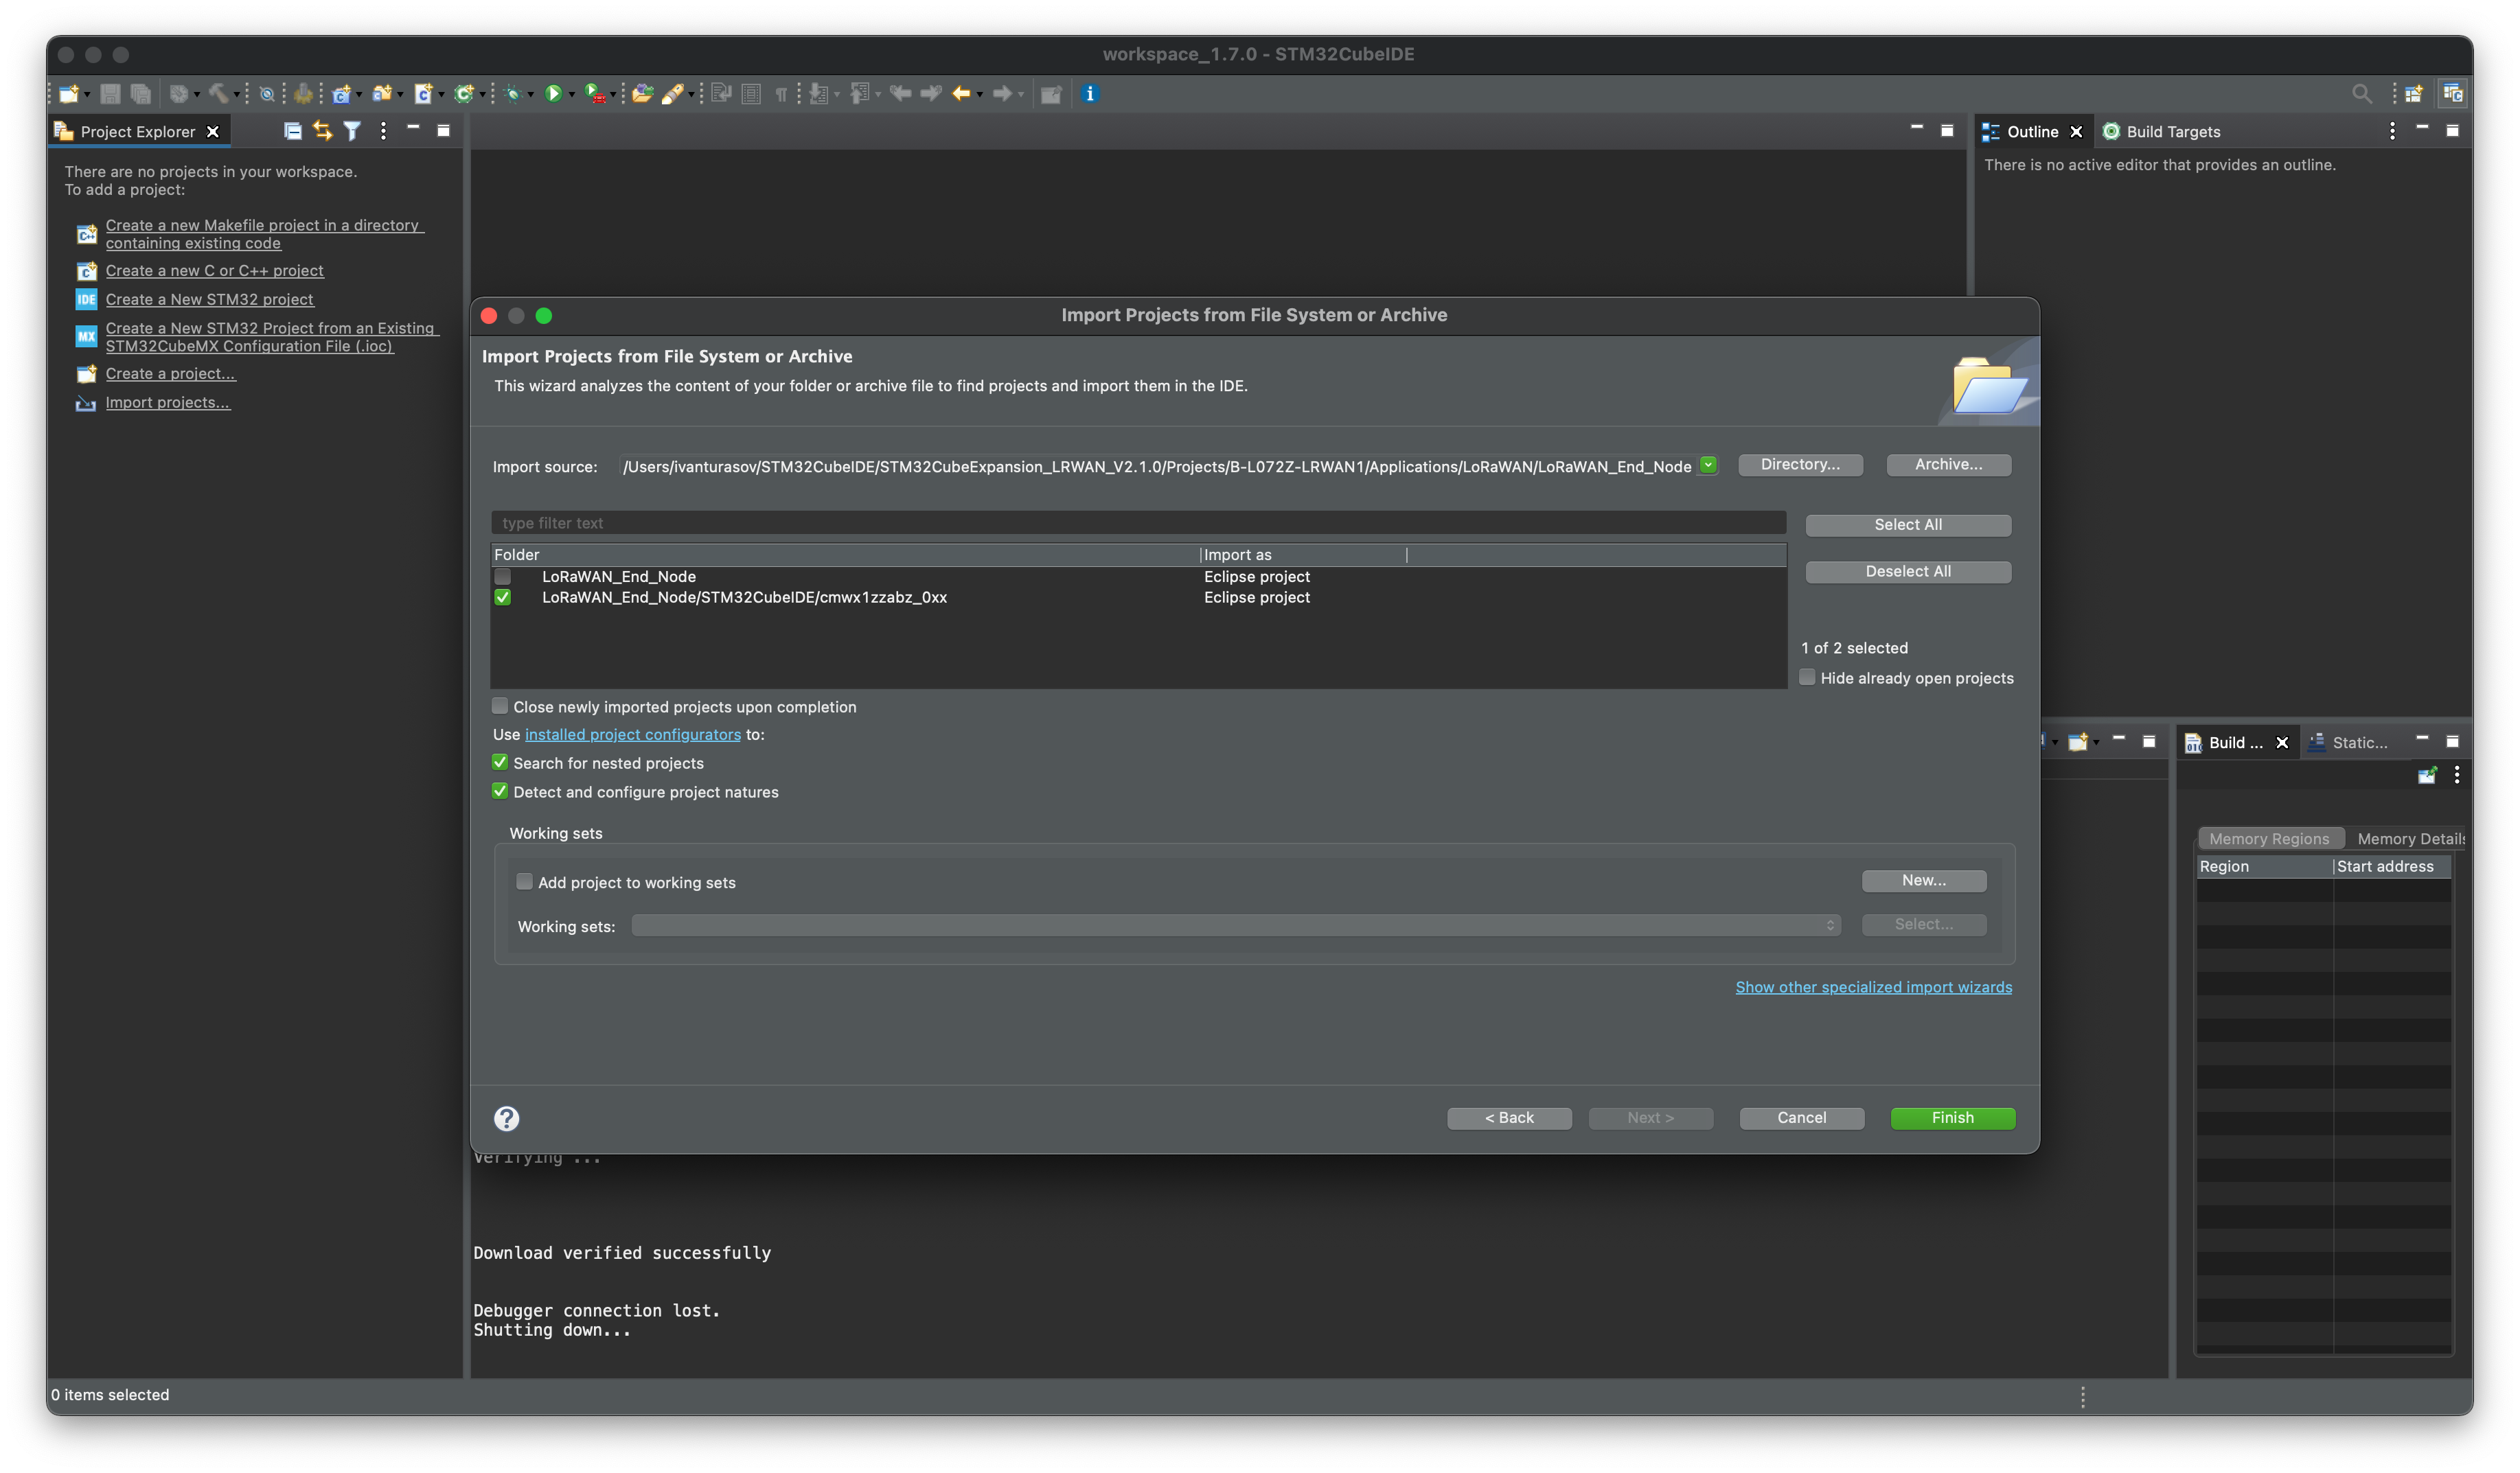Open the Run button dropdown arrow
The height and width of the screenshot is (1473, 2520).
click(571, 95)
